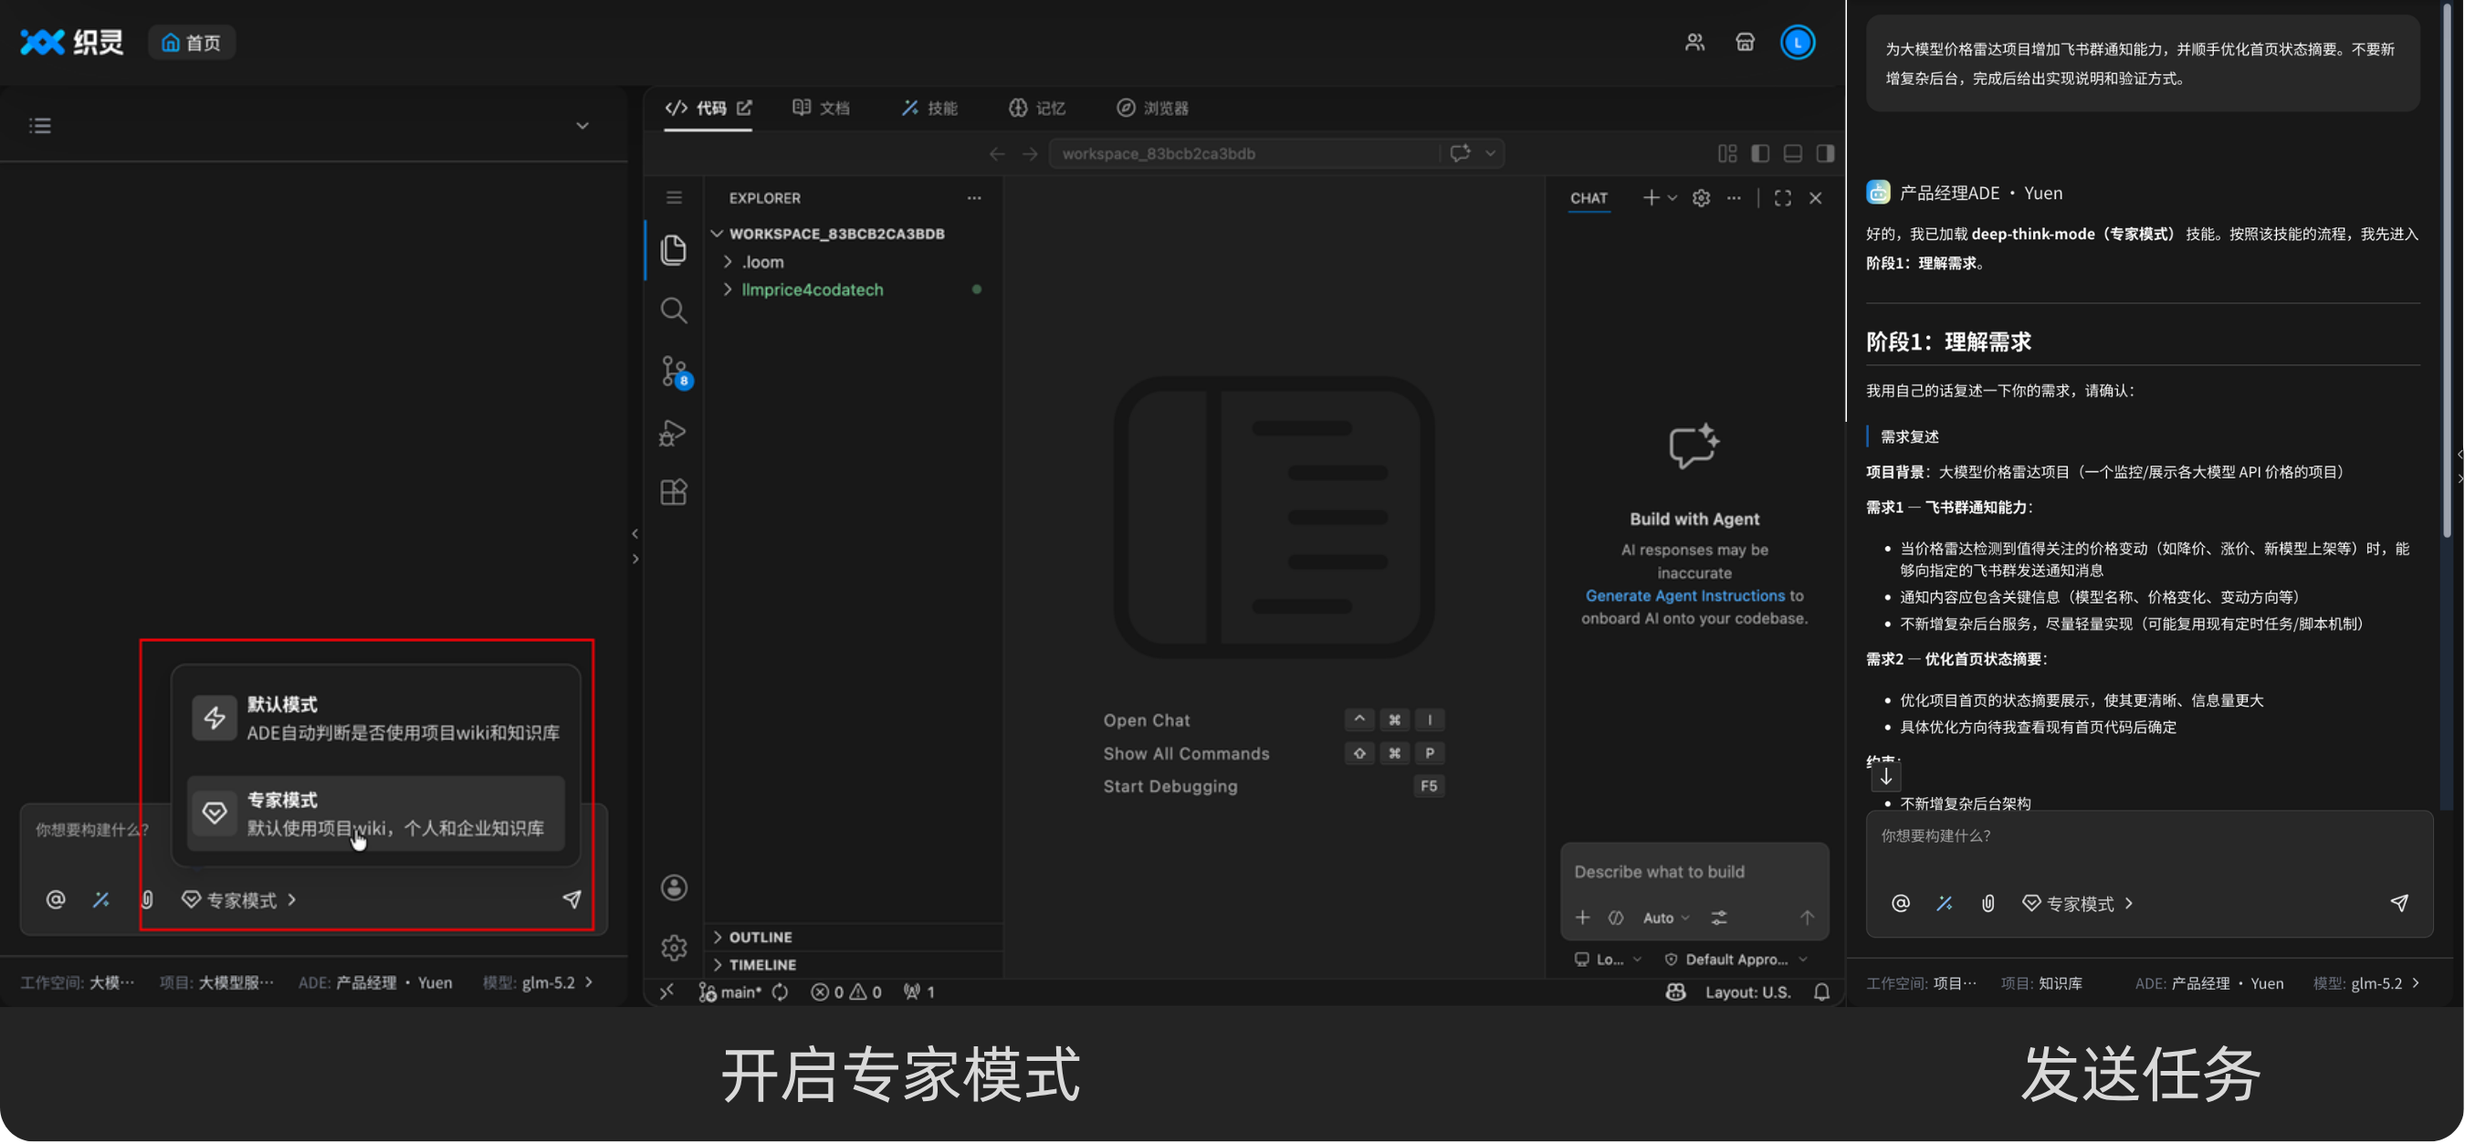Select the CHAT panel tab
2465x1144 pixels.
pos(1589,198)
